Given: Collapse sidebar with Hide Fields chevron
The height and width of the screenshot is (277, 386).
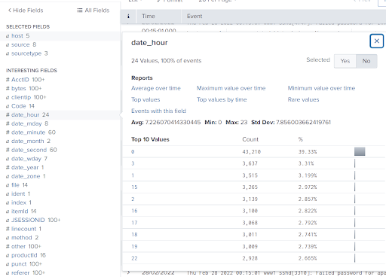Looking at the screenshot, I should pyautogui.click(x=10, y=11).
